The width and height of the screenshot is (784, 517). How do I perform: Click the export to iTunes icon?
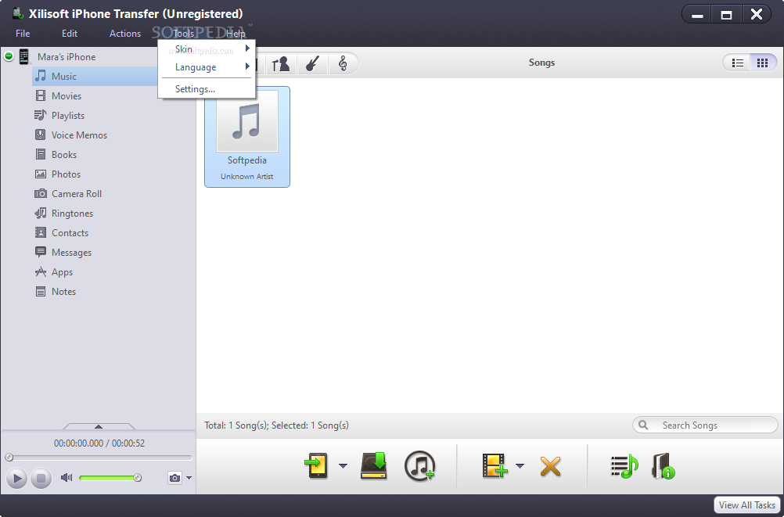tap(419, 466)
